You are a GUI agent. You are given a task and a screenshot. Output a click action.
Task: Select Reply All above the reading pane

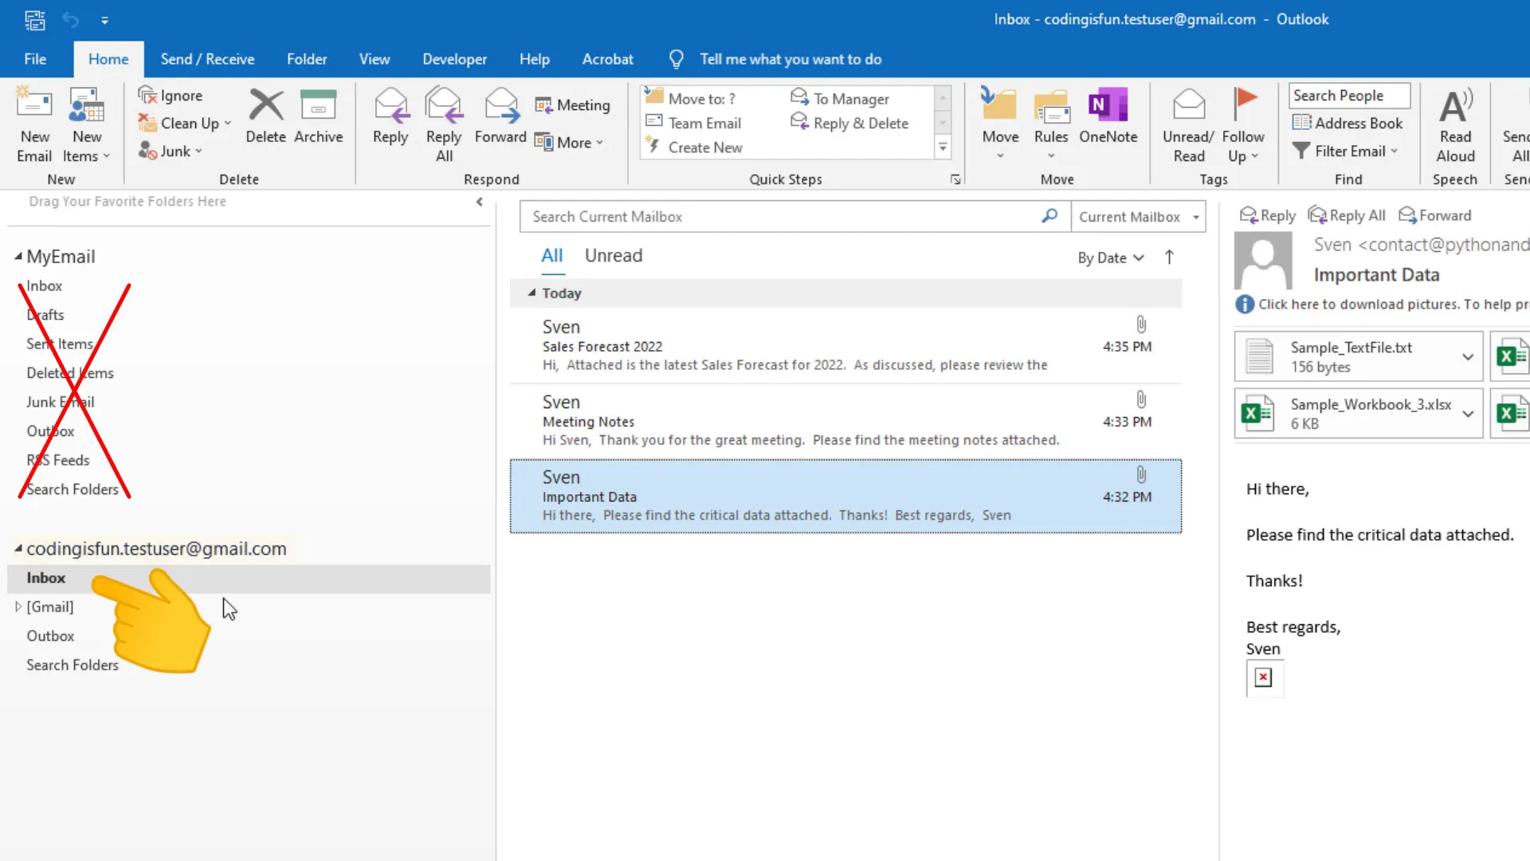[x=1347, y=214]
